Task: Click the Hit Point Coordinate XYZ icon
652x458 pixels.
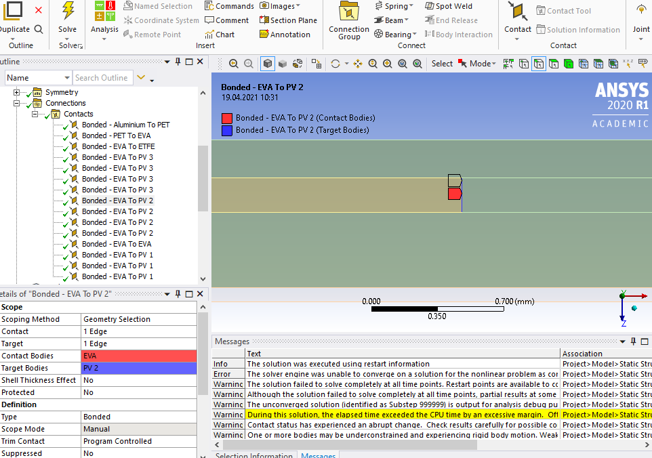Action: pyautogui.click(x=628, y=64)
